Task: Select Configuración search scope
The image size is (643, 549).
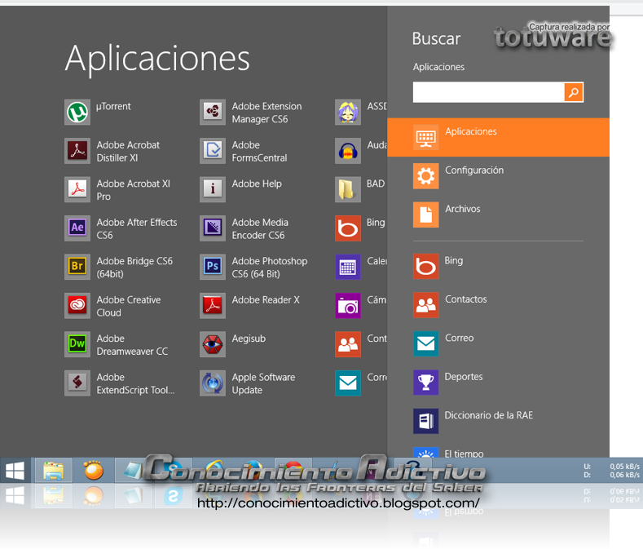Action: [498, 175]
